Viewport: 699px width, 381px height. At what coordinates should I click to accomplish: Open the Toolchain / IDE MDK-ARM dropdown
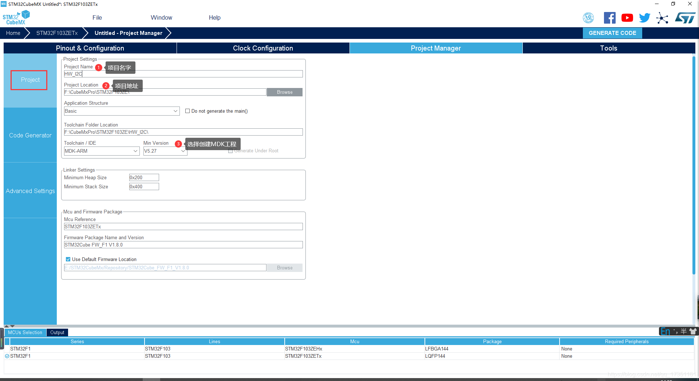click(x=102, y=151)
